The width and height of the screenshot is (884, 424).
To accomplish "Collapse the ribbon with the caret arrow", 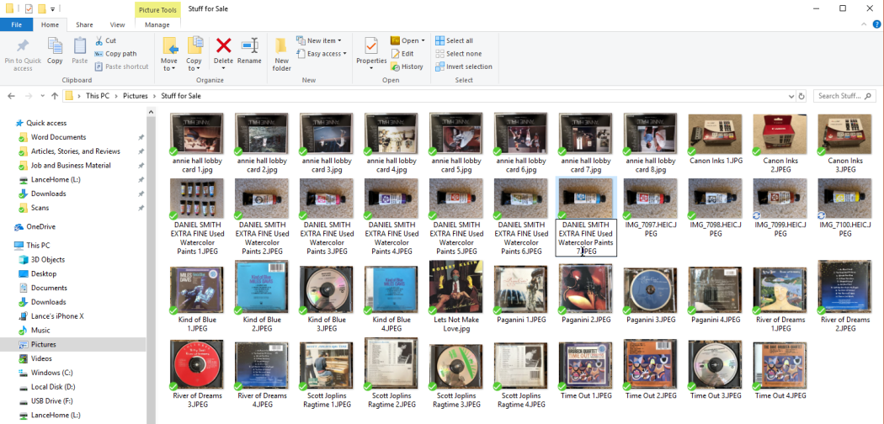I will 865,24.
